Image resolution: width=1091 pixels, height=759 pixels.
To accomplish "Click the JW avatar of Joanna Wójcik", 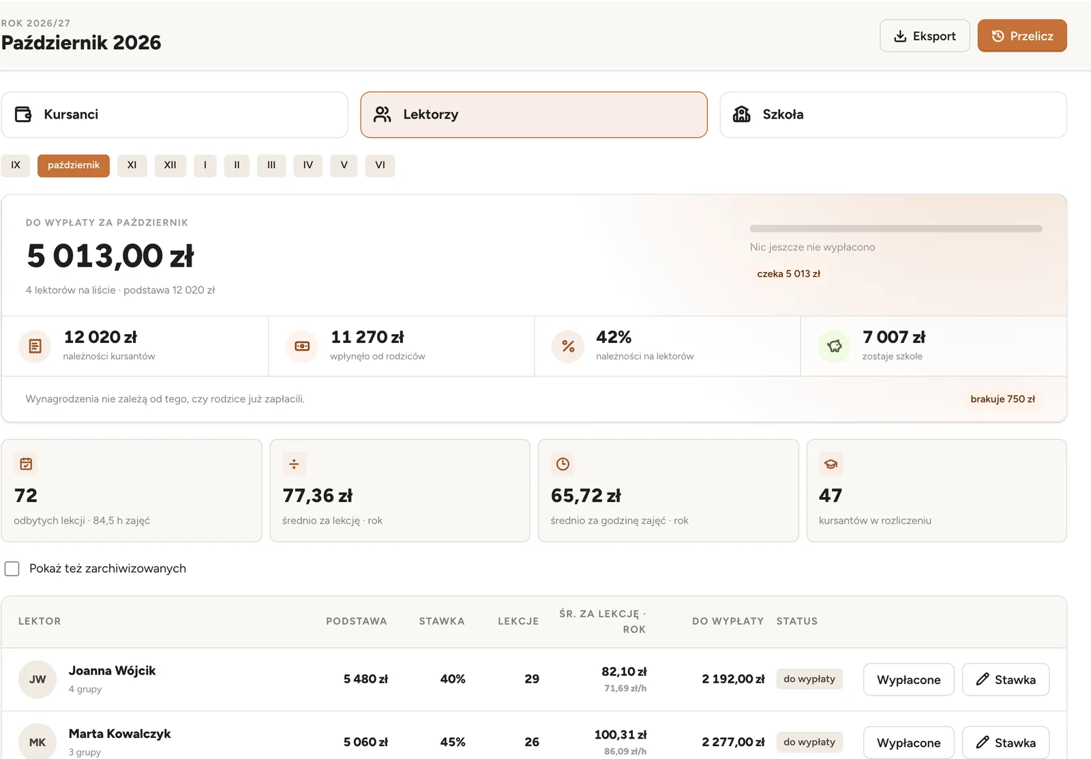I will (x=38, y=680).
